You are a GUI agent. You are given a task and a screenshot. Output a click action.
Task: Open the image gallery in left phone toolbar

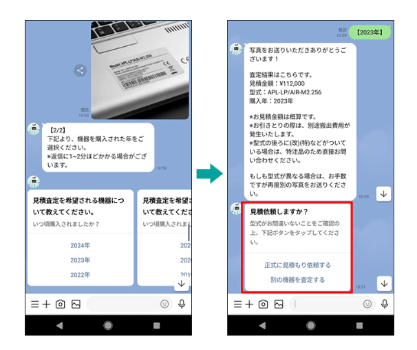click(76, 304)
